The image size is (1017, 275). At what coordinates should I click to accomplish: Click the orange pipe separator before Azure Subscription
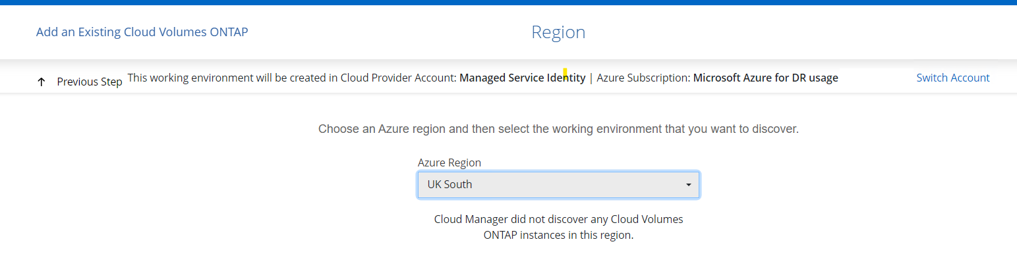point(591,78)
